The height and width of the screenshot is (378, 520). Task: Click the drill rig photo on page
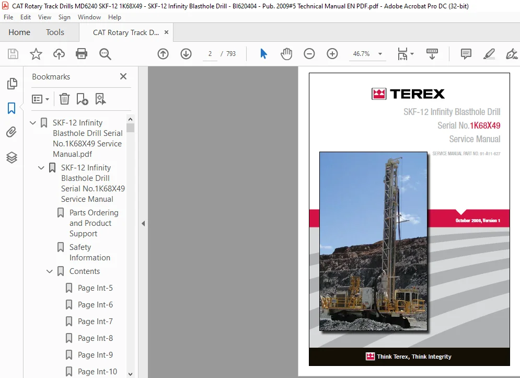point(374,241)
